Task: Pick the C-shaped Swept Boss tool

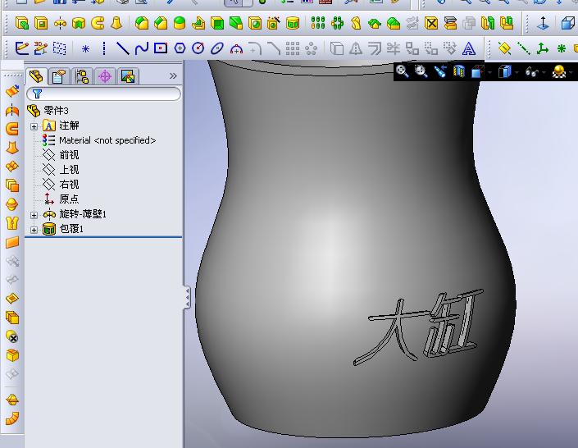Action: pos(98,23)
